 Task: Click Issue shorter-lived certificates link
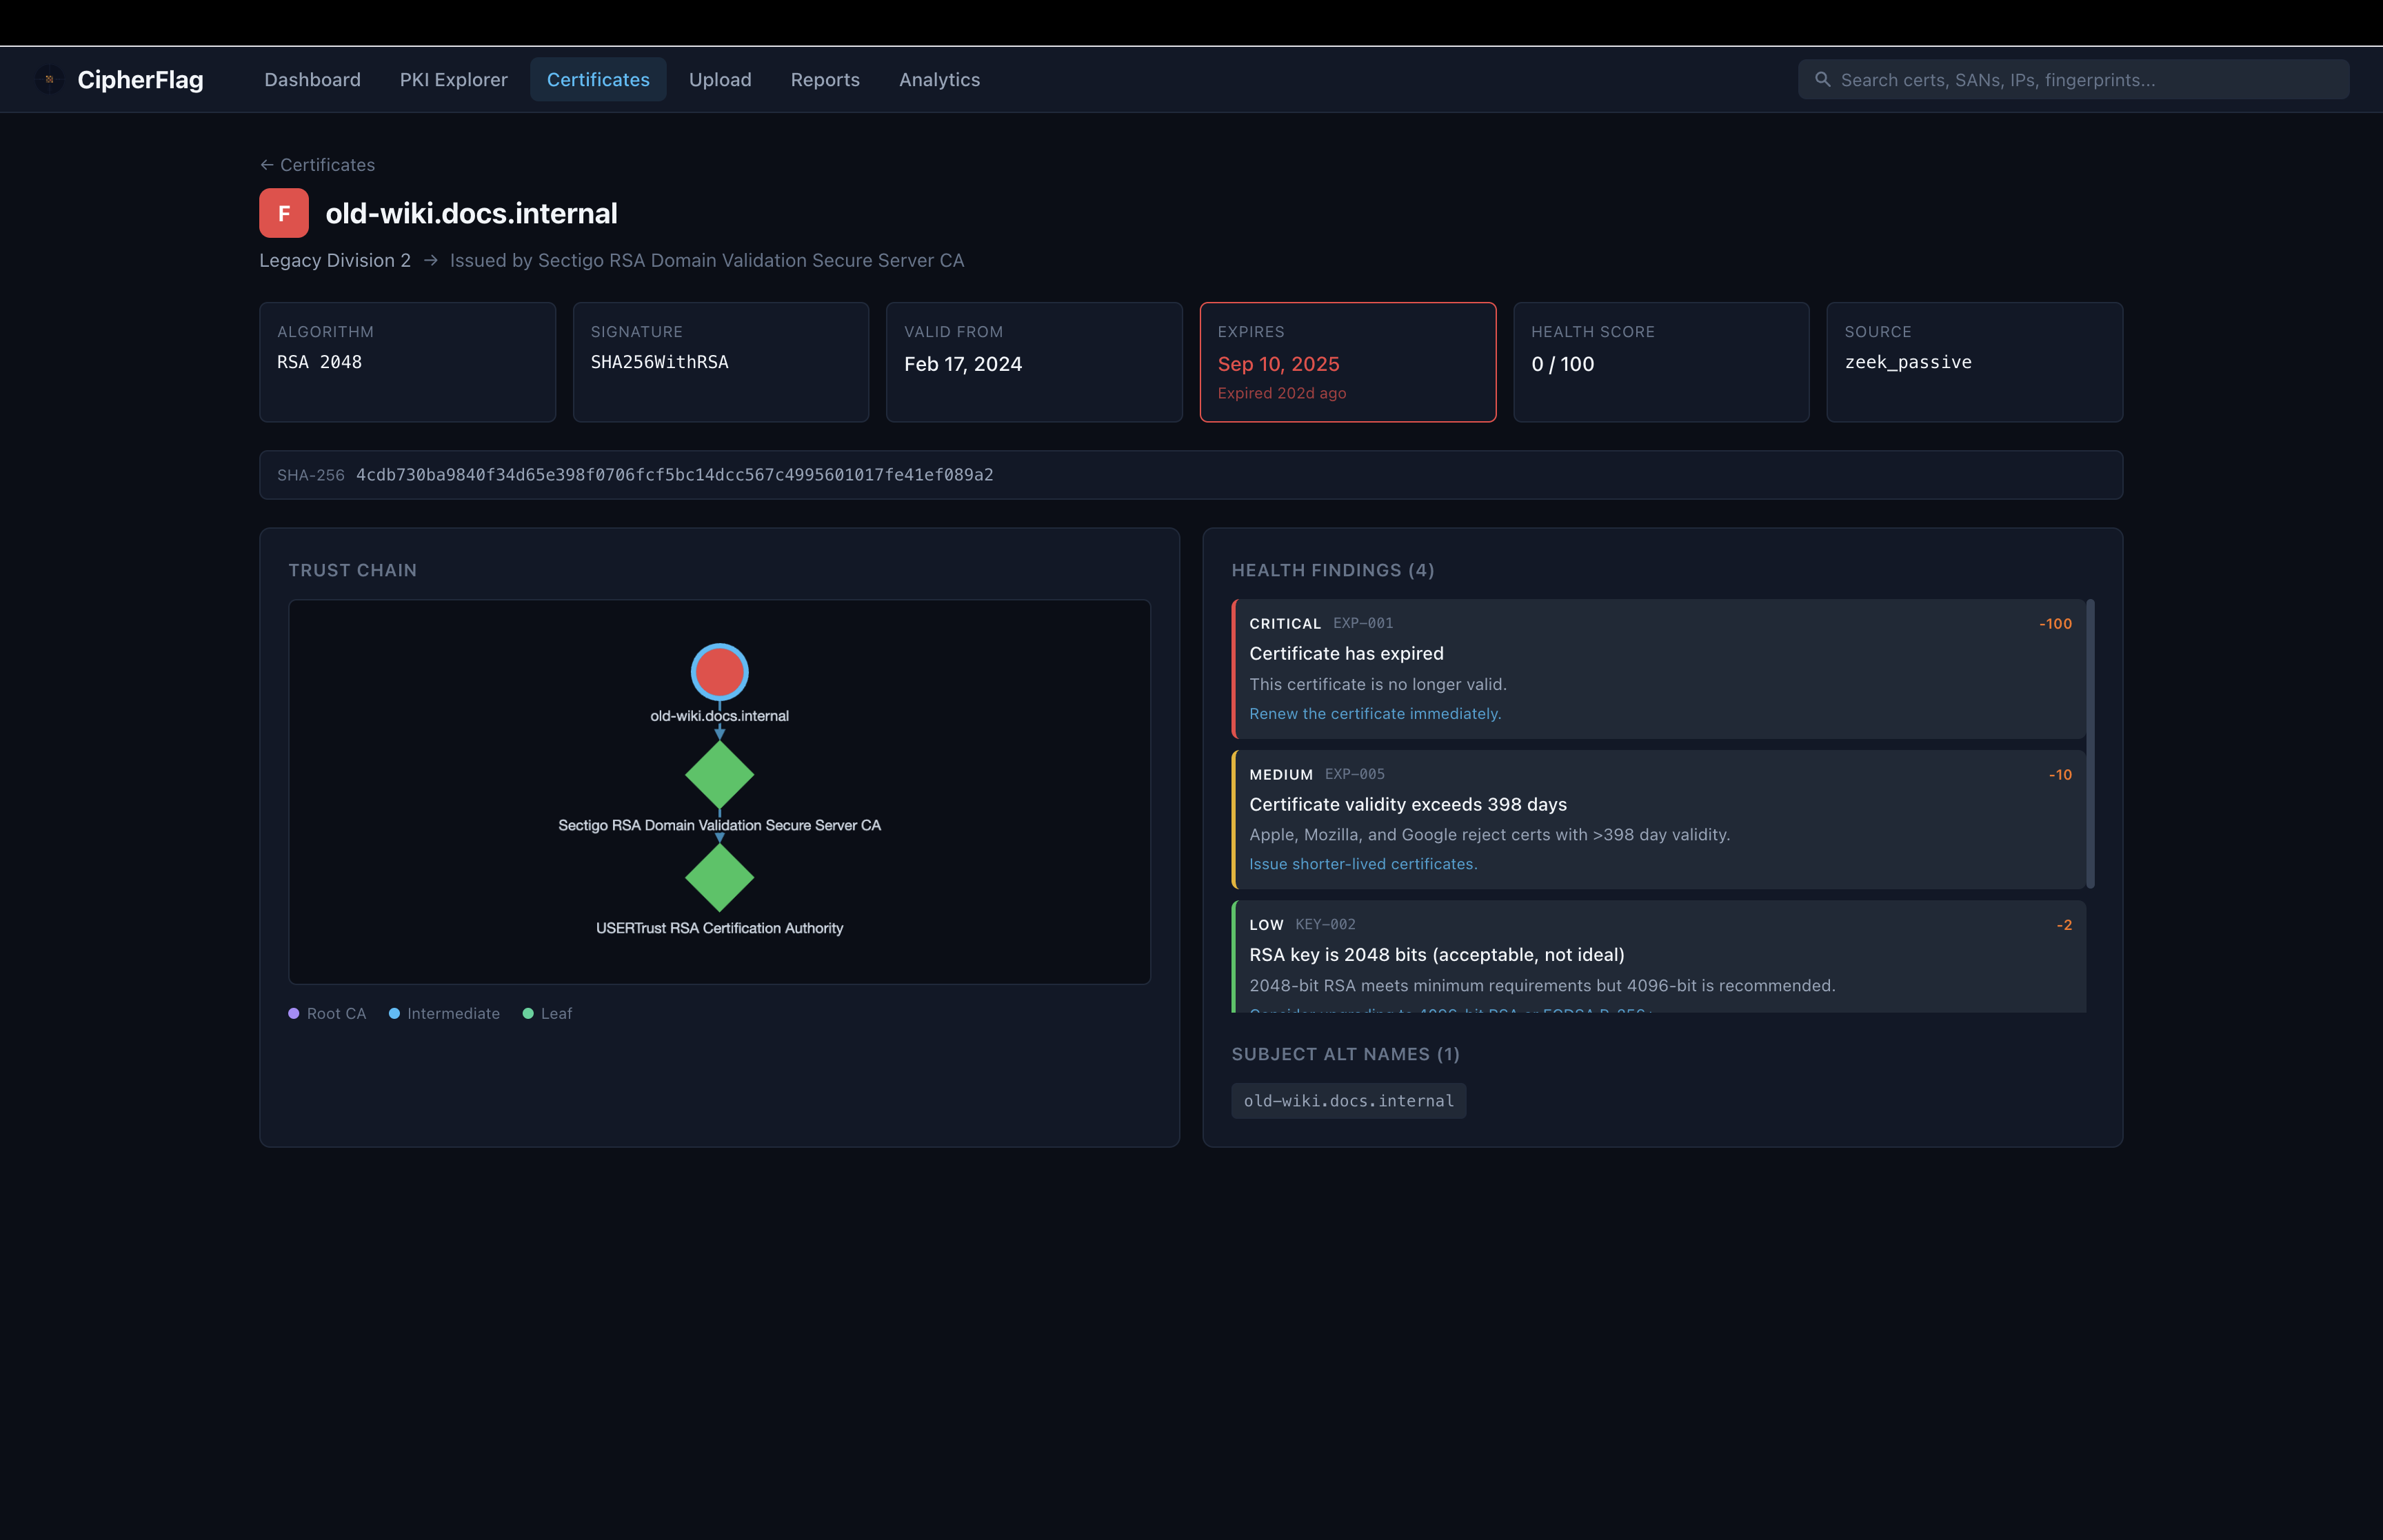click(1363, 864)
